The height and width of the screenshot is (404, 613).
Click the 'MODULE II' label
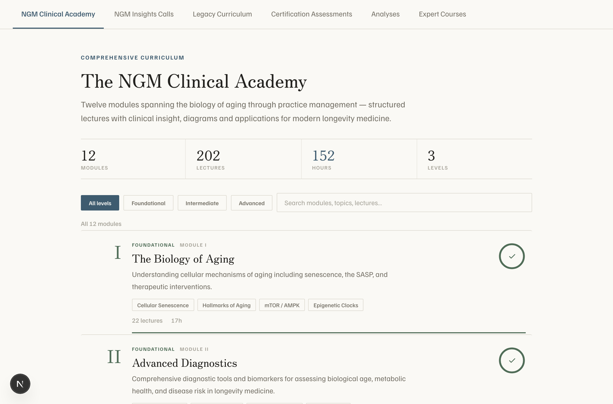click(x=194, y=349)
